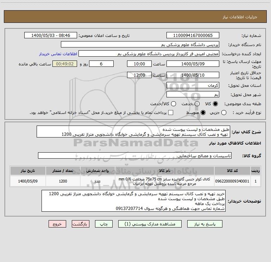Viewport: 271px width, 262px height.
Task: Click buyer organization name field
Action: pos(140,45)
